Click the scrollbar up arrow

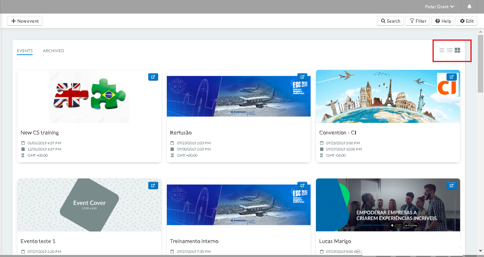(x=481, y=31)
